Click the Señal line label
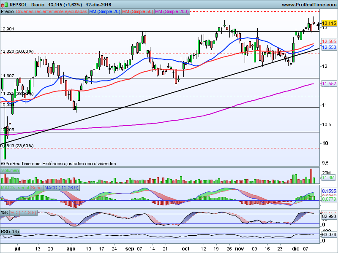The width and height of the screenshot is (338, 253). (x=37, y=188)
